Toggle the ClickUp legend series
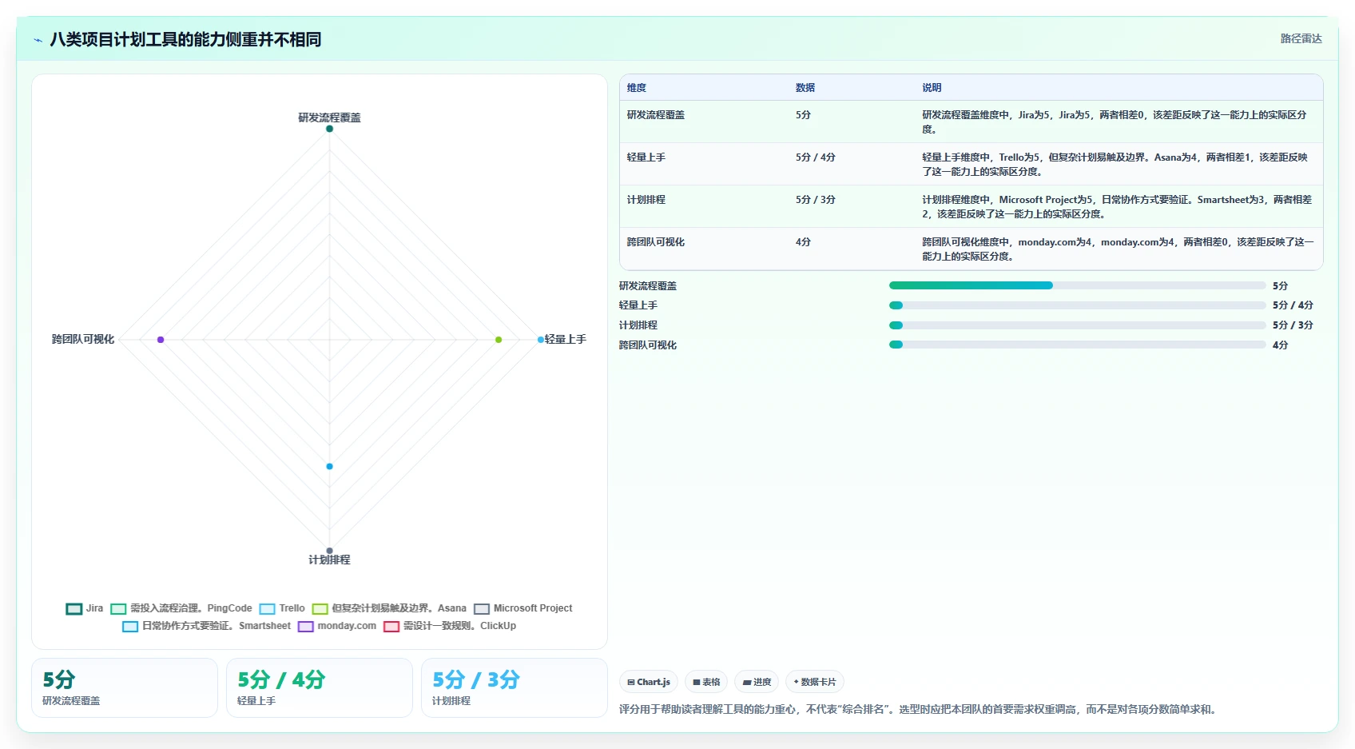This screenshot has height=749, width=1355. click(450, 626)
